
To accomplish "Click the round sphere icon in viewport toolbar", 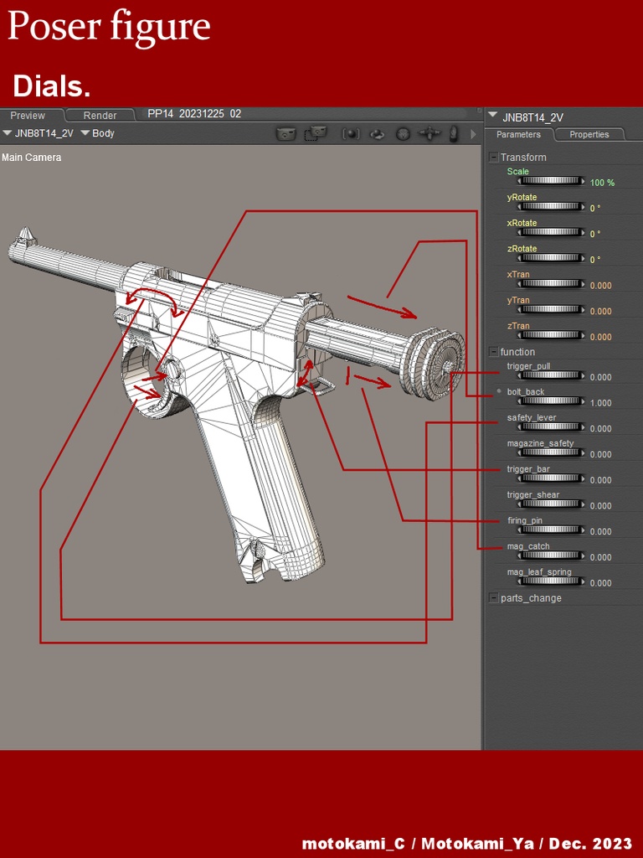I will coord(403,133).
